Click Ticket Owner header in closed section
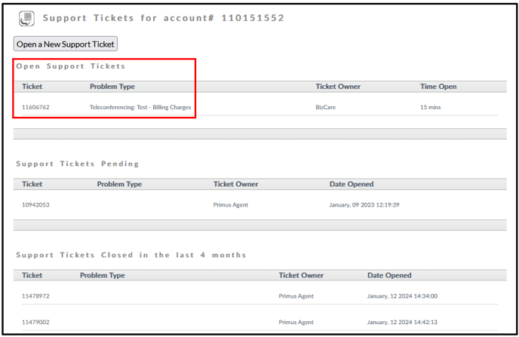519x337 pixels. [x=301, y=275]
